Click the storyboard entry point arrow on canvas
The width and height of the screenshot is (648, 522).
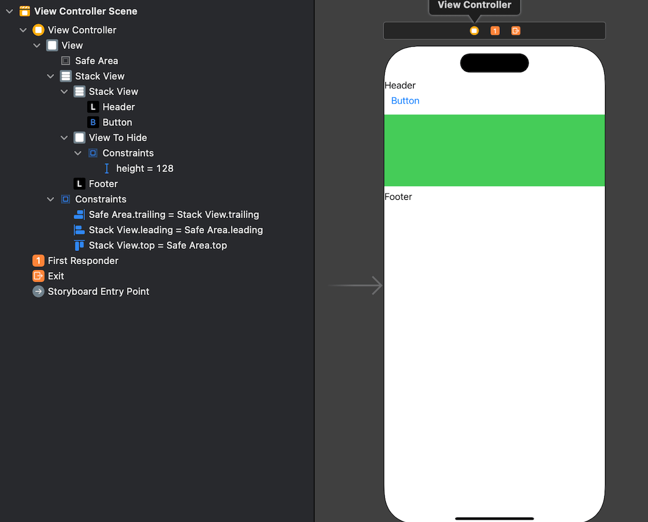(356, 285)
